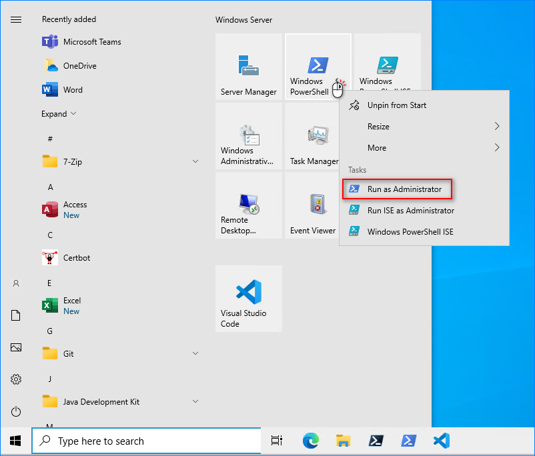Open the Excel app icon
This screenshot has width=535, height=456.
point(50,305)
